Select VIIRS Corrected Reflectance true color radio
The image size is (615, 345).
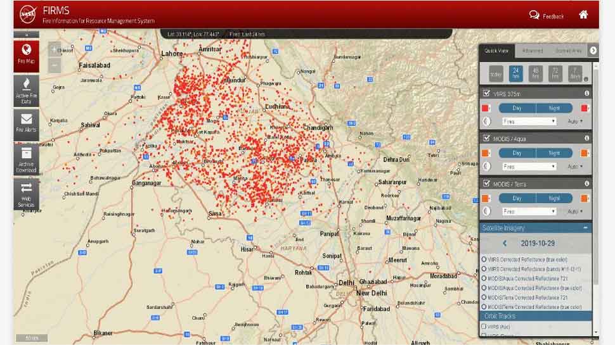pos(484,260)
